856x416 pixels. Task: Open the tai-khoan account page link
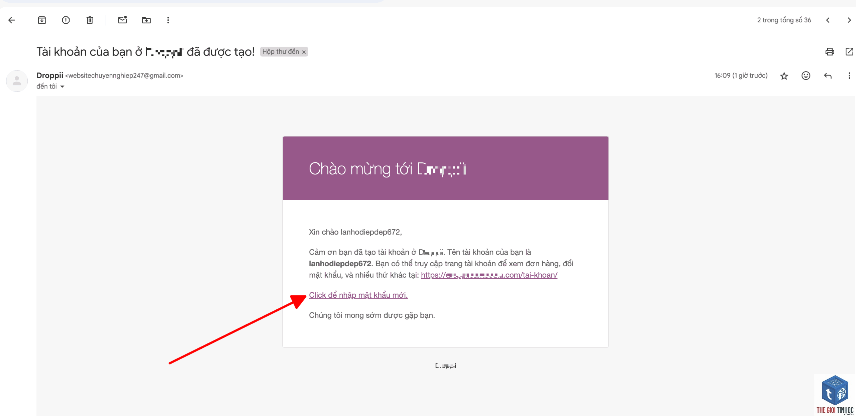(x=489, y=275)
